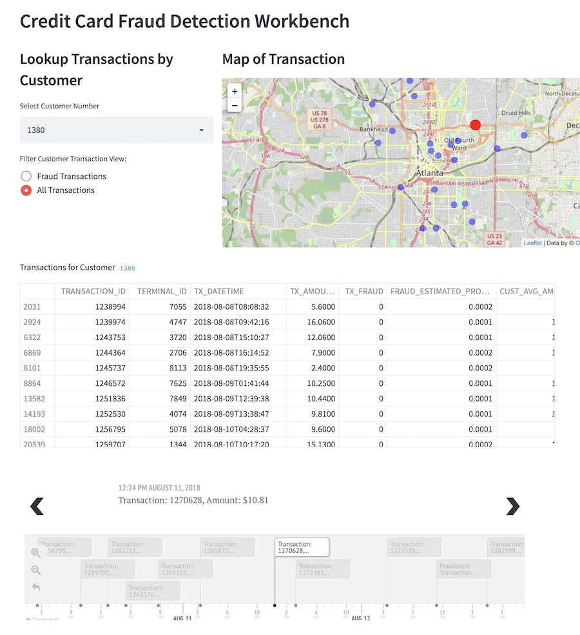Select timeline event Transaction 1259707

pyautogui.click(x=108, y=569)
